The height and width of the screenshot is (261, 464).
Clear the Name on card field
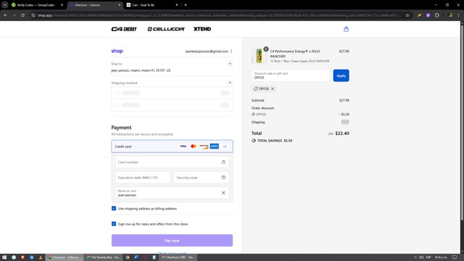pos(223,193)
